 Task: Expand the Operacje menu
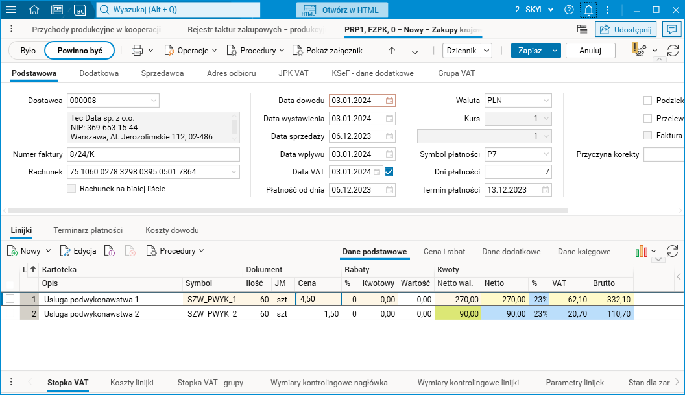tap(191, 51)
